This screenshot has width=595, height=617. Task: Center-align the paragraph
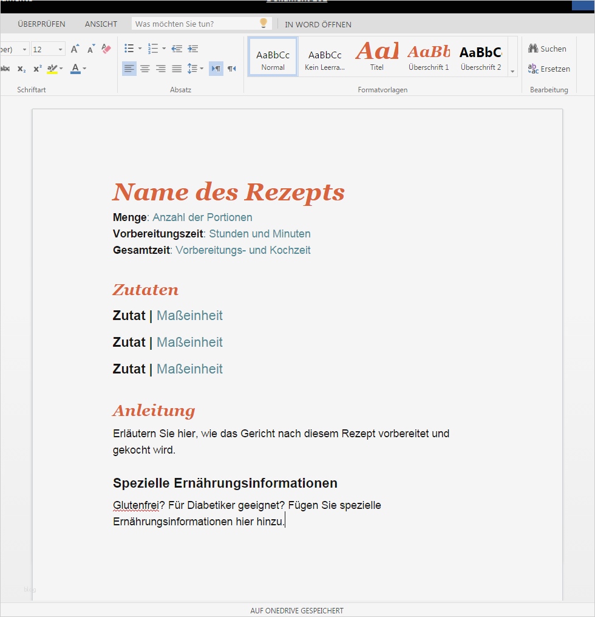coord(145,69)
